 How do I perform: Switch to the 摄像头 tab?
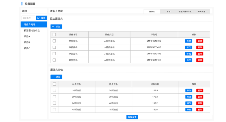(152, 12)
